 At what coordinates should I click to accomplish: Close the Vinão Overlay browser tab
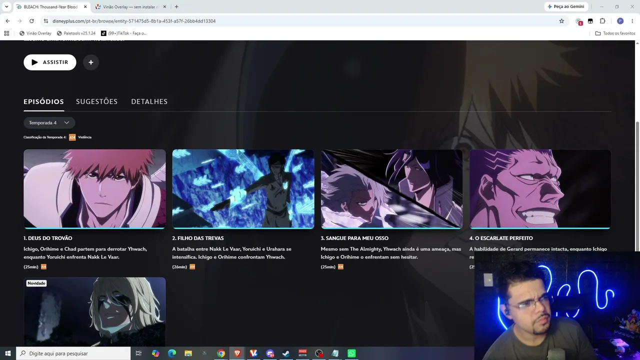(x=164, y=7)
